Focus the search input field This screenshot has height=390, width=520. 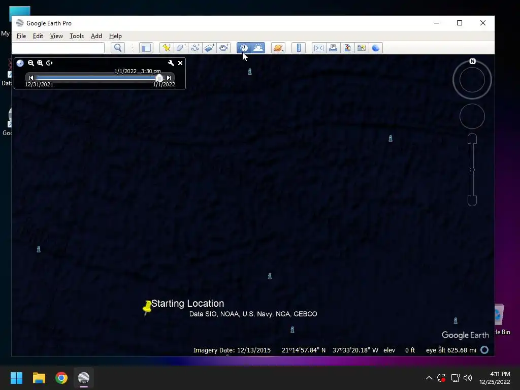point(58,48)
